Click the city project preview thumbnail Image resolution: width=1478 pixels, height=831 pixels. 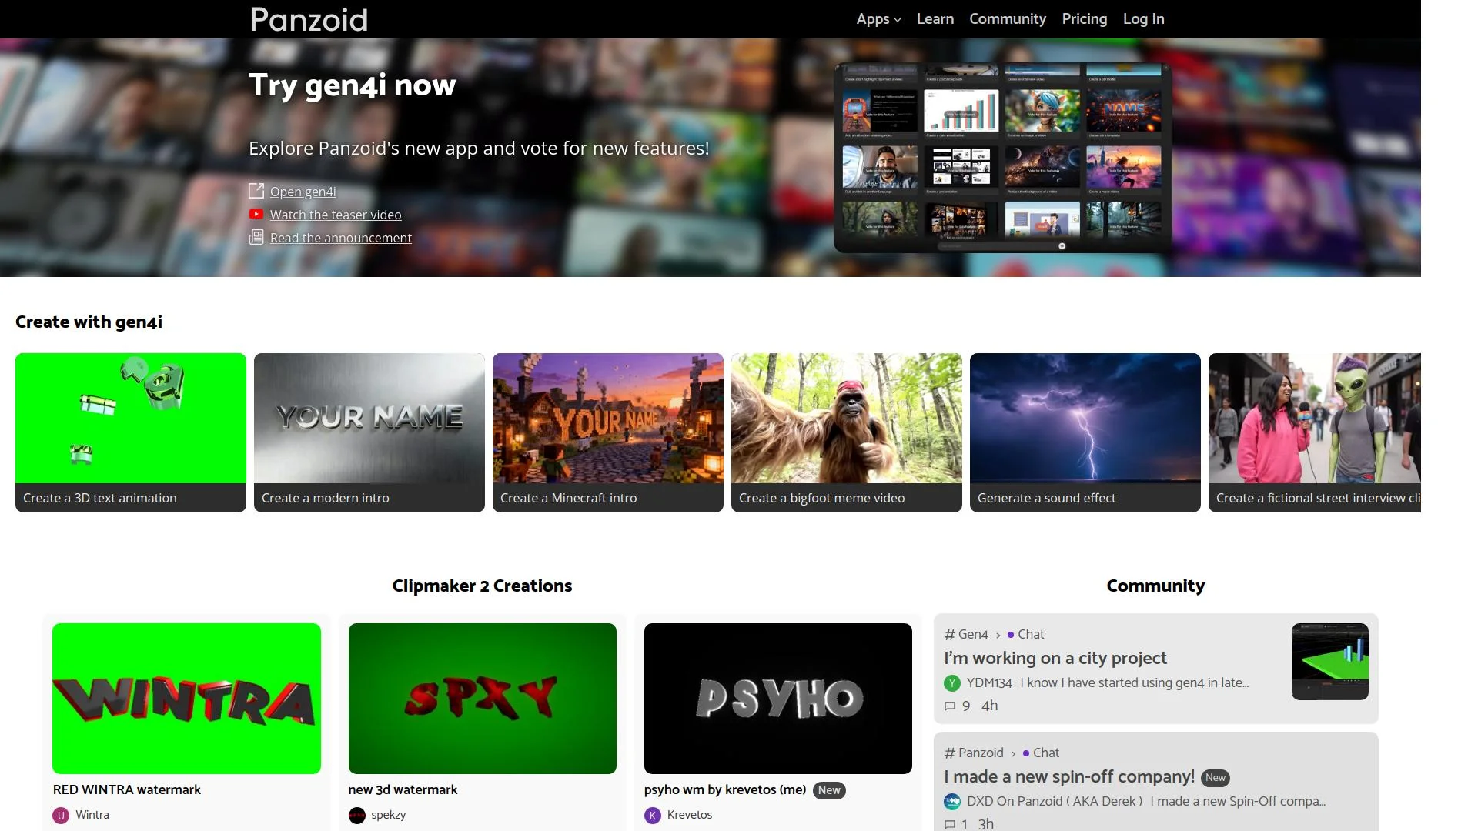point(1329,662)
